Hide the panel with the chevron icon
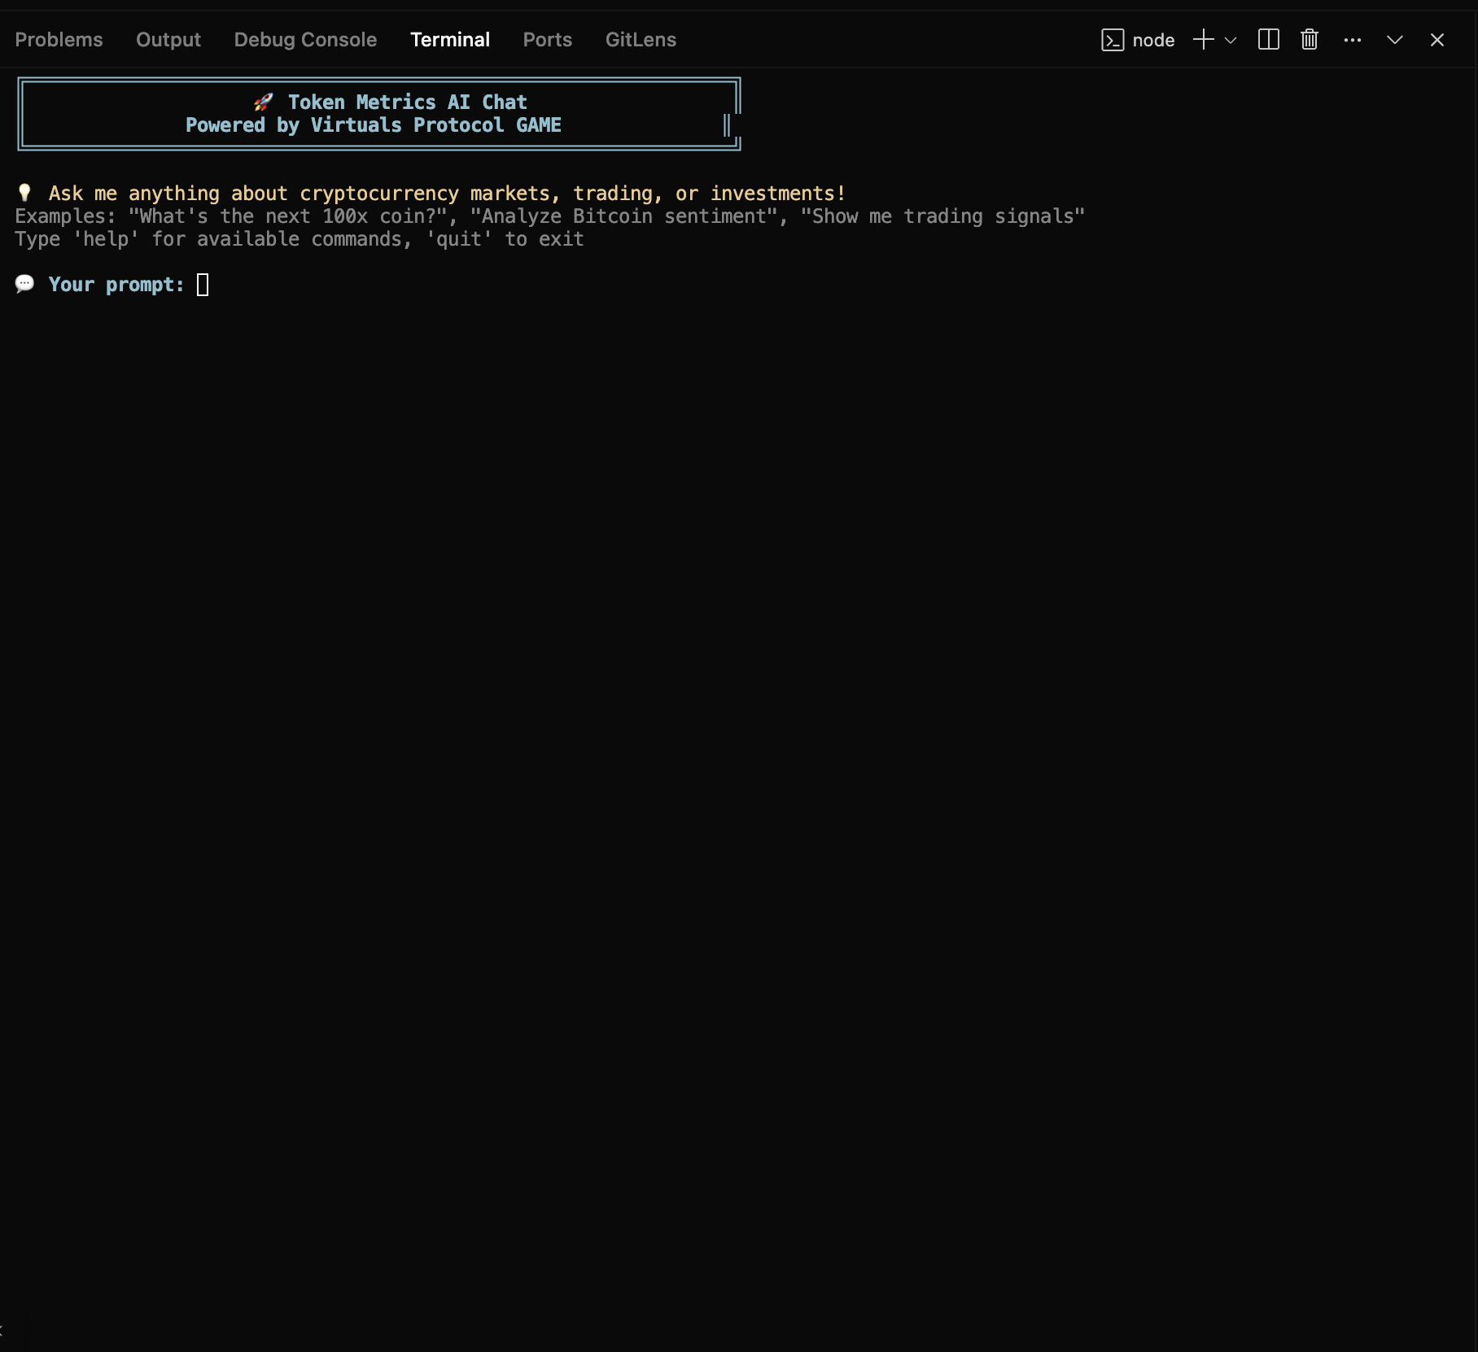1478x1352 pixels. [1394, 39]
